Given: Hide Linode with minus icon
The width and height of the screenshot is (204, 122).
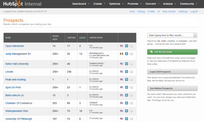Looking at the screenshot, I should pyautogui.click(x=132, y=72).
